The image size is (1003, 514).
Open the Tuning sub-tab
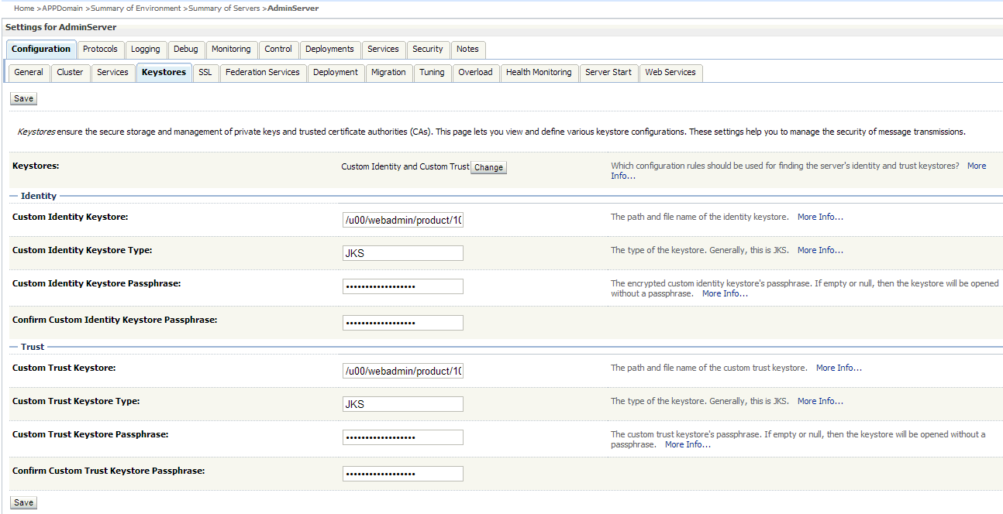click(432, 72)
